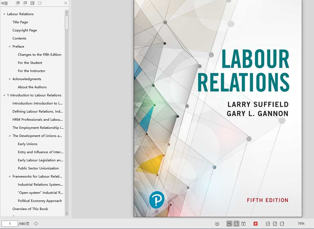Jump to Early Unions bookmark
The height and width of the screenshot is (229, 314).
pos(28,144)
